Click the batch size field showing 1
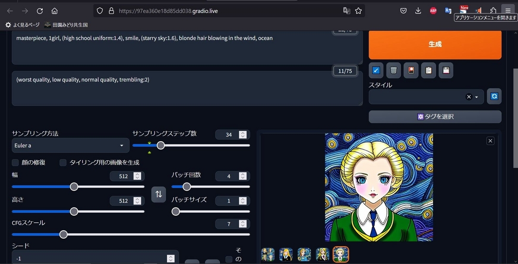The height and width of the screenshot is (264, 518). [x=232, y=201]
